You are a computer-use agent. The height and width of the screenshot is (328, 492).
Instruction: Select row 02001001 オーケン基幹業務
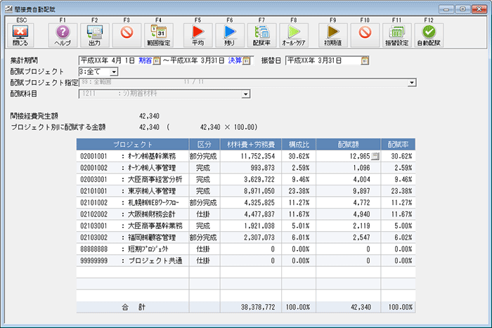point(246,156)
